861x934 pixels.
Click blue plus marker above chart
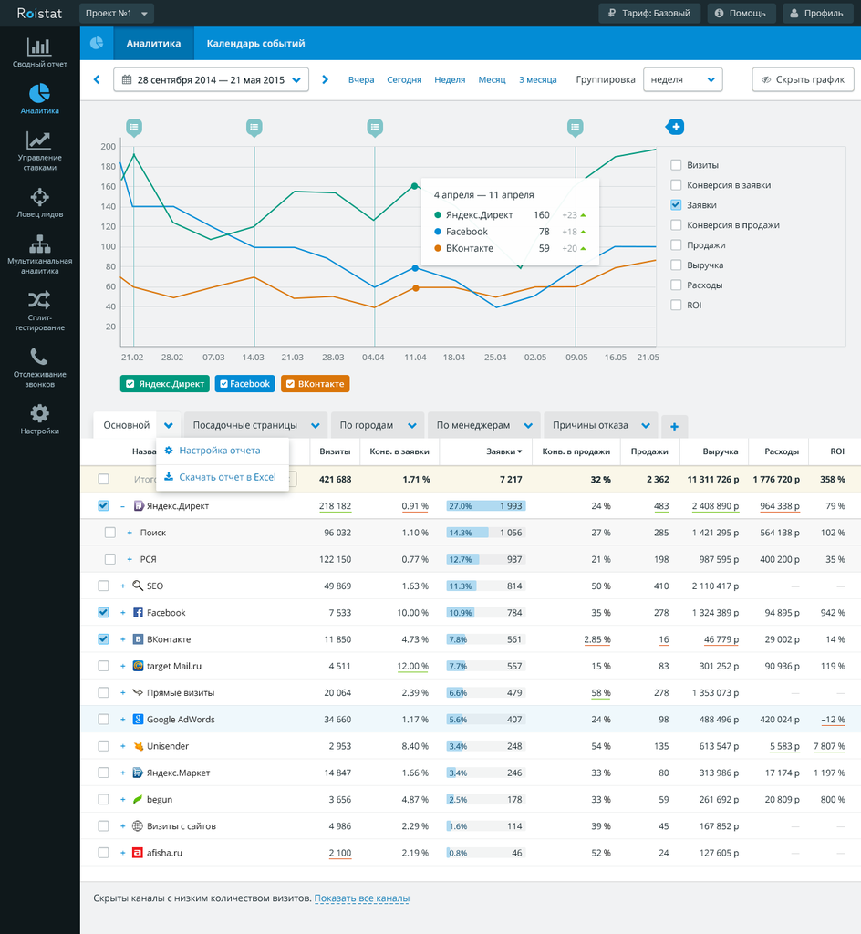click(x=675, y=127)
